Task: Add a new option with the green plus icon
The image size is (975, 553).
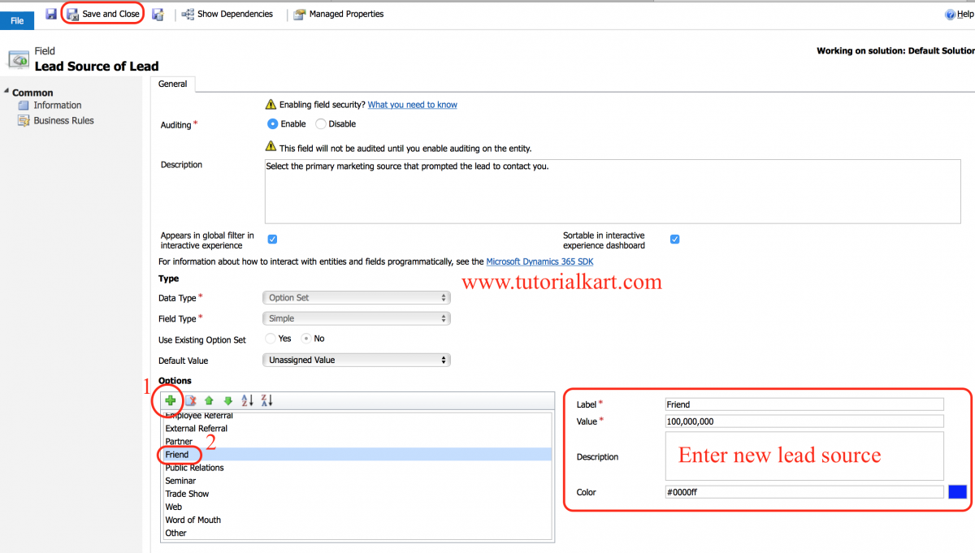Action: point(170,400)
